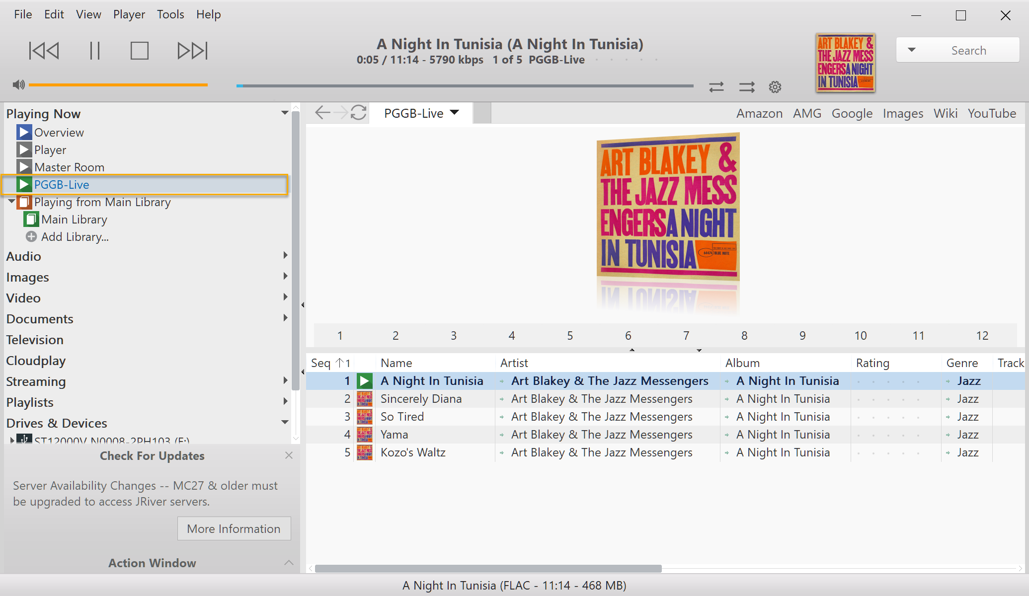1029x596 pixels.
Task: Open the Help menu
Action: (x=208, y=14)
